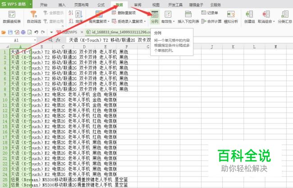Screen dimensions: 293x188
Task: Click 合并计算 consolidate
Action: tap(211, 21)
